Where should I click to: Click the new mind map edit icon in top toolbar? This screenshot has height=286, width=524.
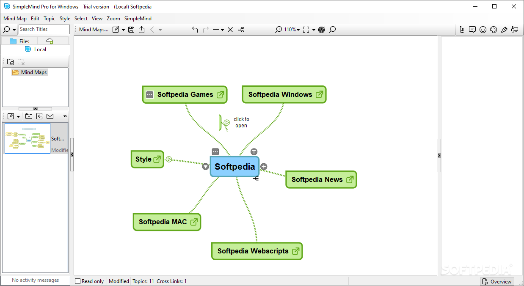[x=116, y=30]
